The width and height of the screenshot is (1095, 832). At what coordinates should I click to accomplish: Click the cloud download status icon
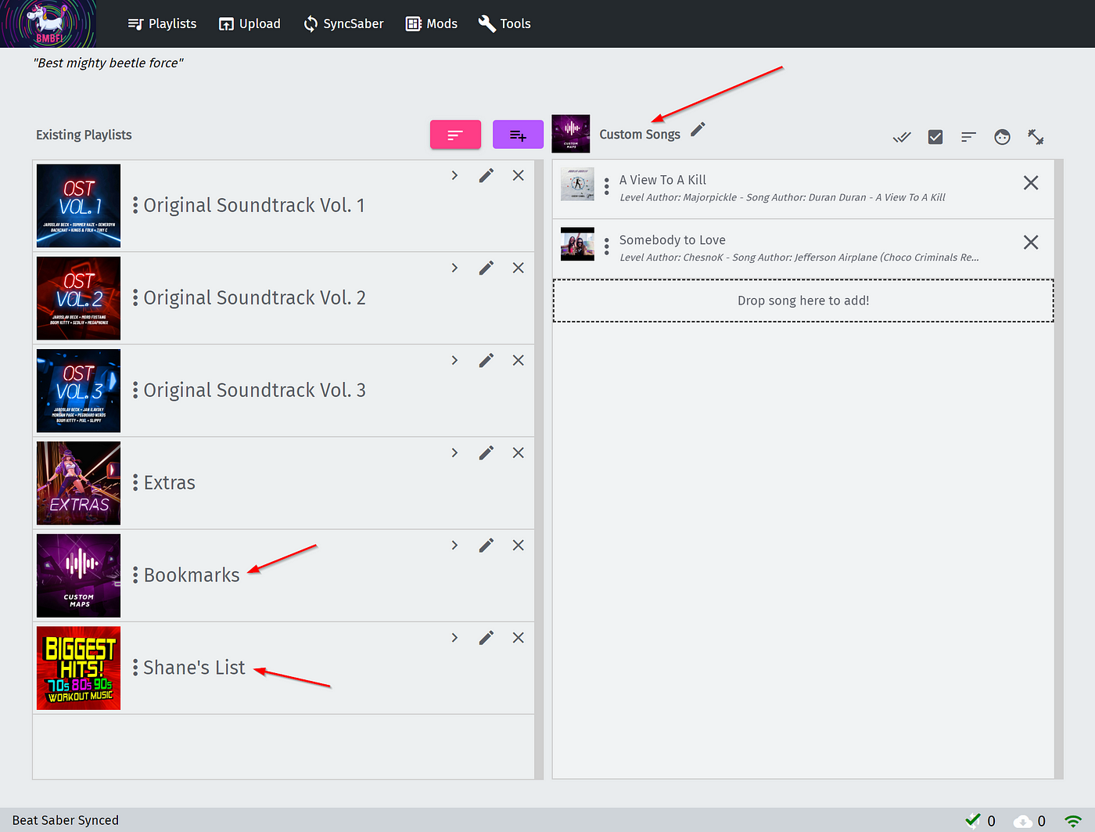1023,821
